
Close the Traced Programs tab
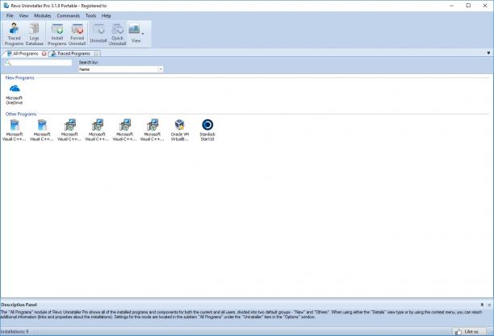(x=96, y=54)
